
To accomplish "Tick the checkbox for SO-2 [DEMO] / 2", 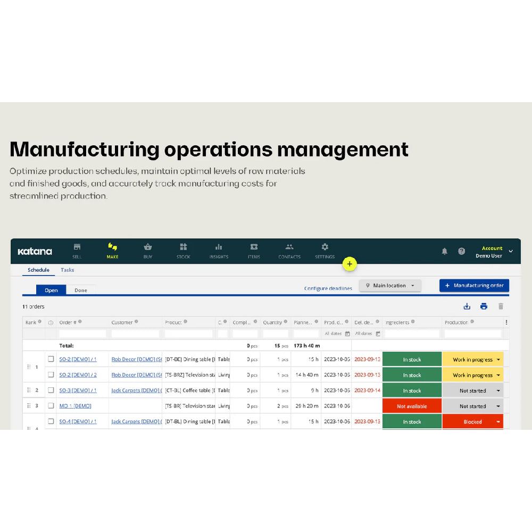I will [x=51, y=375].
